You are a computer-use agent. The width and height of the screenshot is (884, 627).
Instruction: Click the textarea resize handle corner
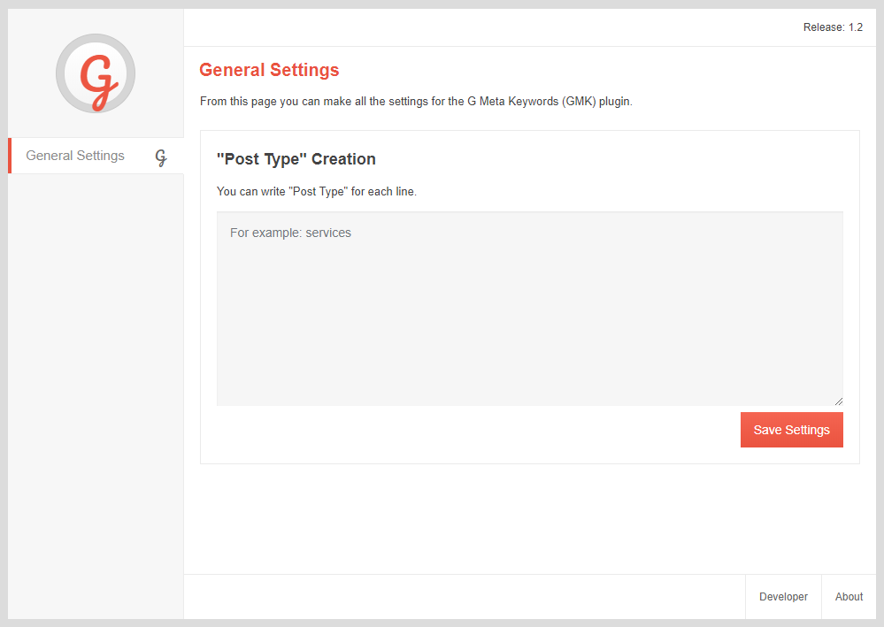pyautogui.click(x=838, y=401)
